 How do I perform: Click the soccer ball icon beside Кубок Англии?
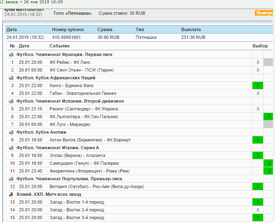point(11,132)
